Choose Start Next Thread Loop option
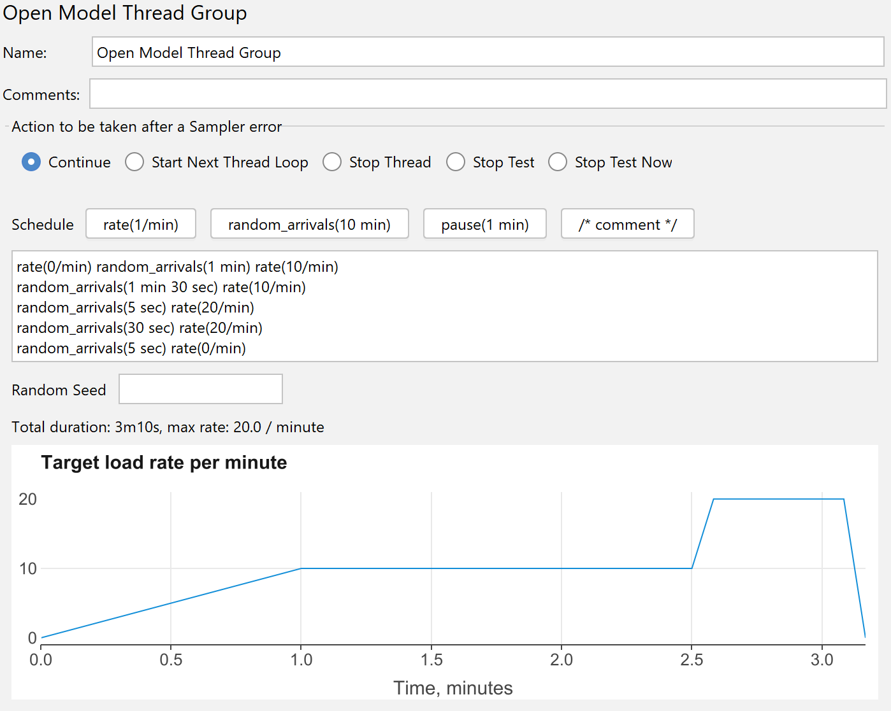891x711 pixels. 134,162
